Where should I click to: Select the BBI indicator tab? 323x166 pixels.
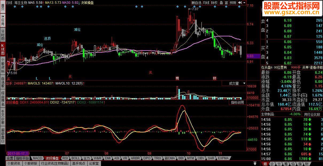[x=181, y=158]
